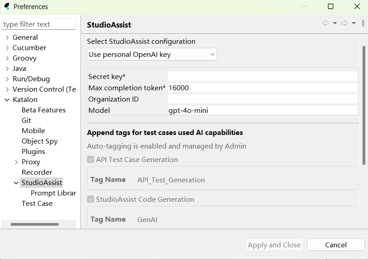Expand the General tree node

tap(7, 37)
